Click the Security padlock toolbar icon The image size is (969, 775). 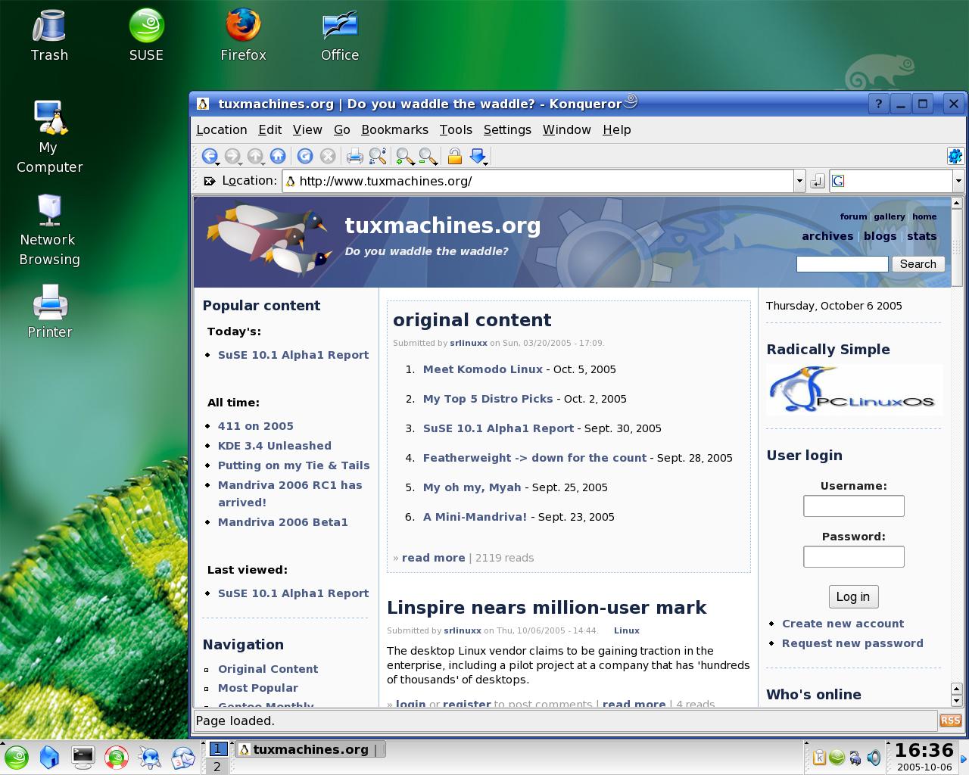pos(454,156)
